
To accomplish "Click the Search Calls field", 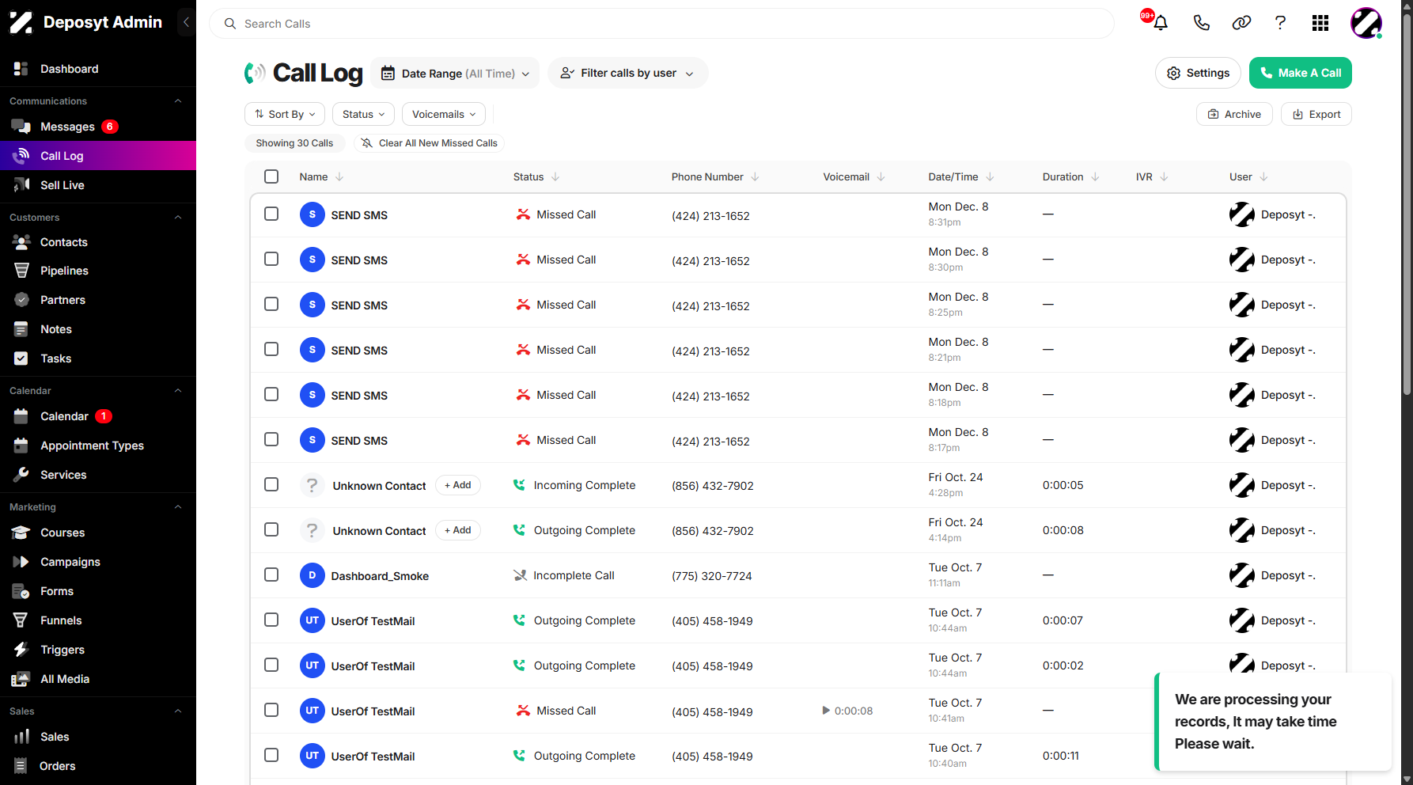I will (661, 24).
